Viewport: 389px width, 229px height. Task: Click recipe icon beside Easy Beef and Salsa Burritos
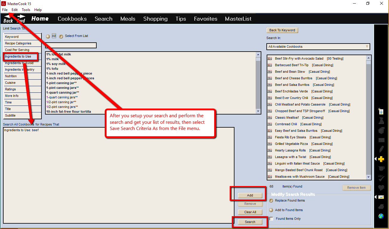[270, 131]
